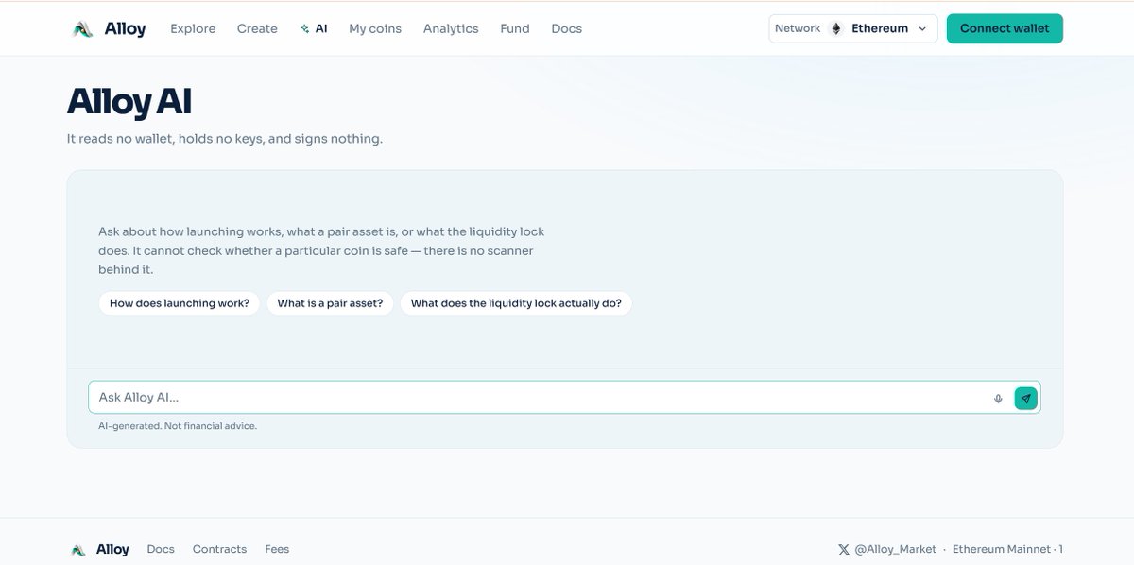Viewport: 1134px width, 565px height.
Task: Ask what the liquidity lock actually does
Action: tap(516, 303)
